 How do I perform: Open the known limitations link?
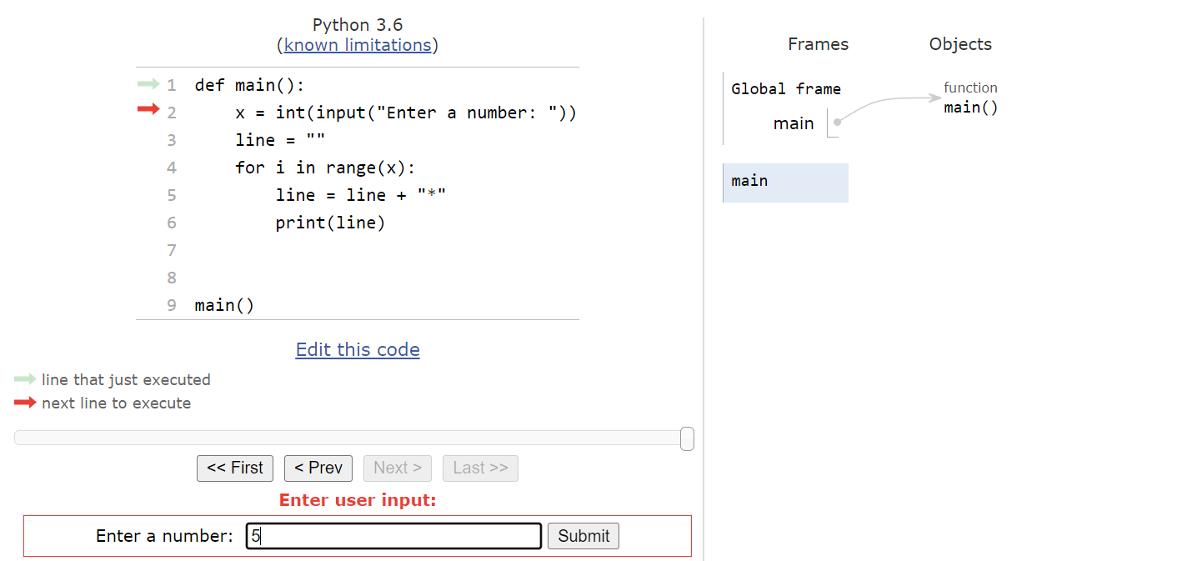pos(358,45)
